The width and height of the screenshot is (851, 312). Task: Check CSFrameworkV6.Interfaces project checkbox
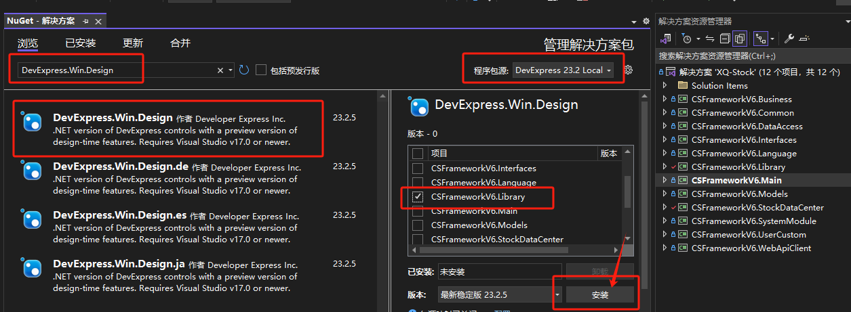pos(418,168)
